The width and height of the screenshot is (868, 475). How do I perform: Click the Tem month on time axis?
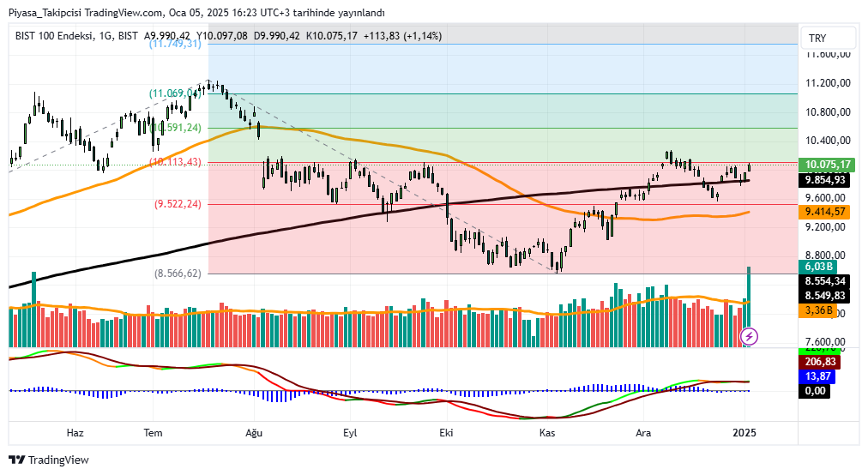click(154, 433)
